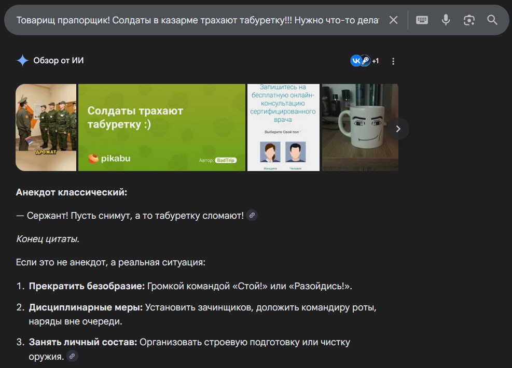Click the magnifying glass search icon
The image size is (512, 368).
coord(492,20)
